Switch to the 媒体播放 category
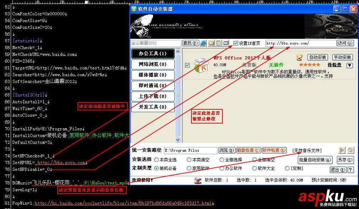 153,75
